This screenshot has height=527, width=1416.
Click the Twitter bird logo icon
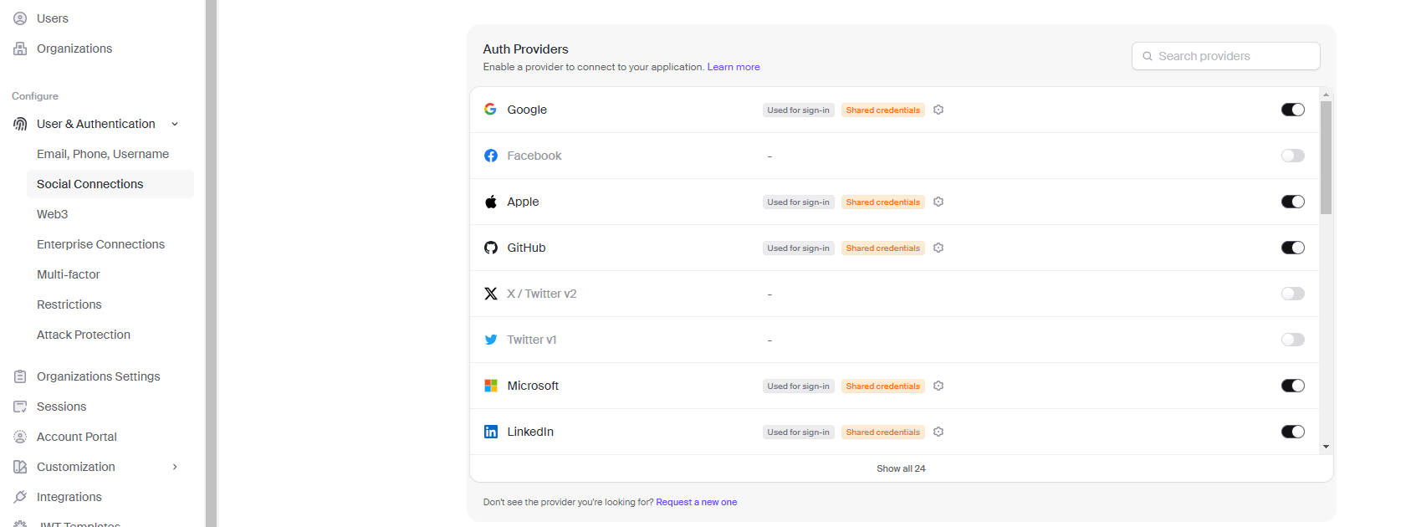coord(491,340)
